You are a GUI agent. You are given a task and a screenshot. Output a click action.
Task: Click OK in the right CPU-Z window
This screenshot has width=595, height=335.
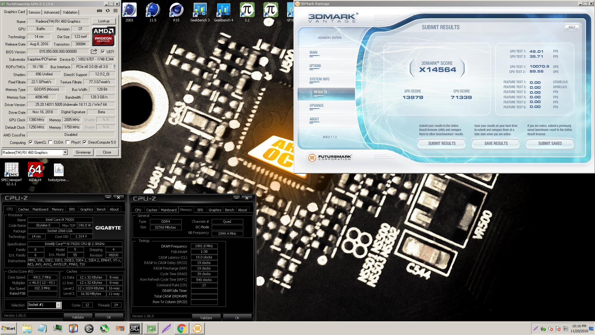pos(237,318)
